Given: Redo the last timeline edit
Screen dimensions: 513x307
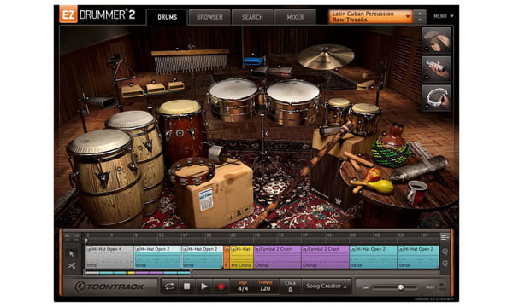Looking at the screenshot, I should 76,236.
